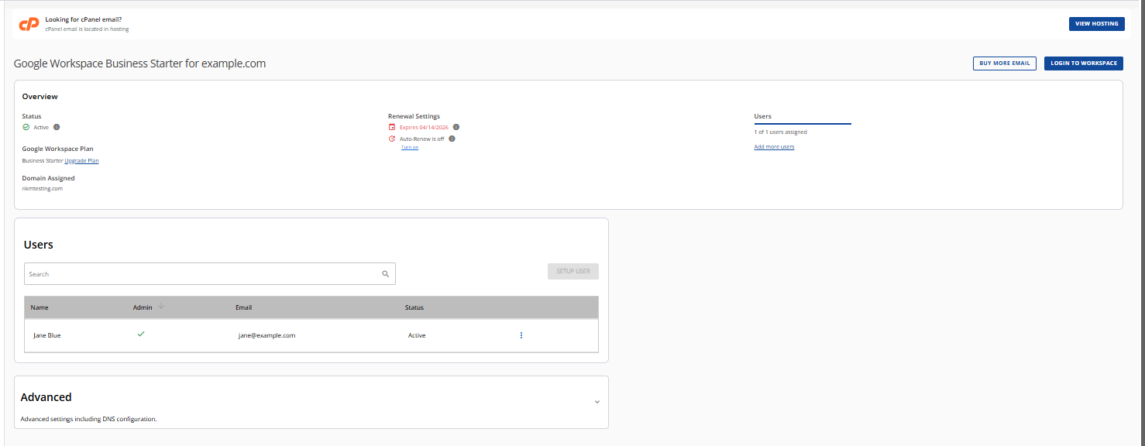Expand the Advanced settings section
The height and width of the screenshot is (446, 1145).
597,402
